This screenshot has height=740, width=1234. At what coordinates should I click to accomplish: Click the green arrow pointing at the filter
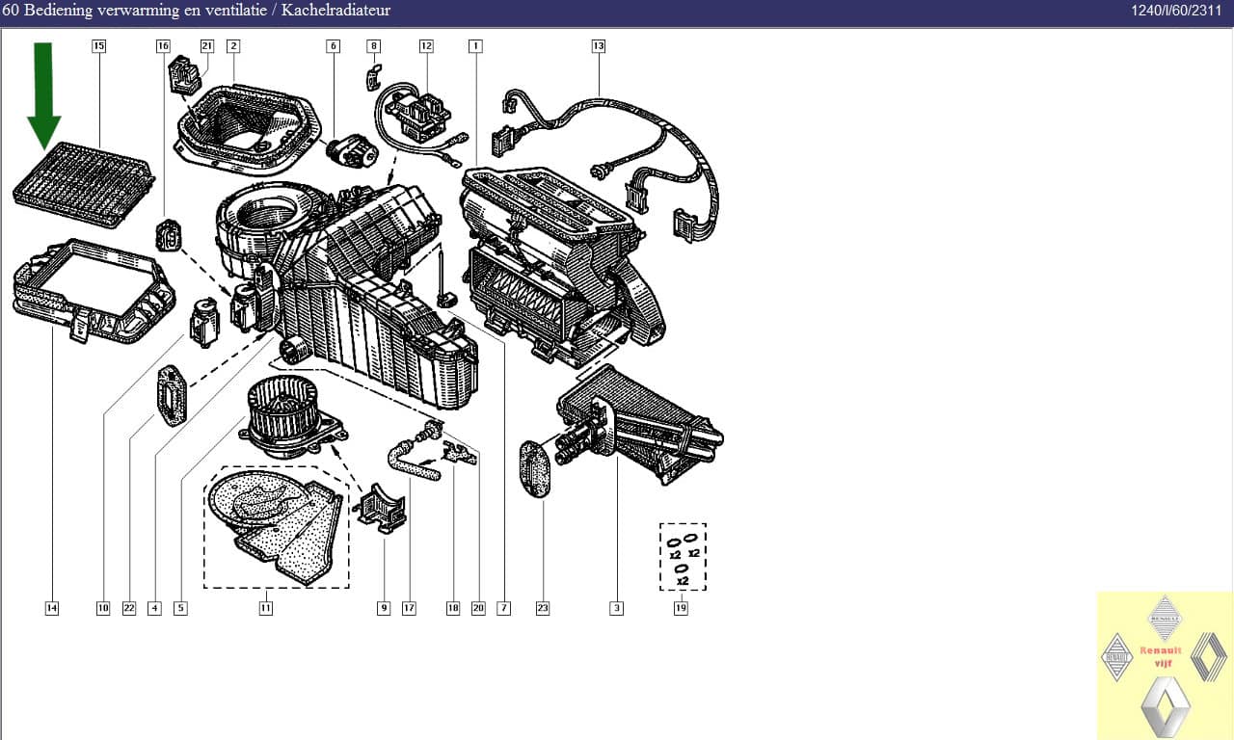pos(43,96)
